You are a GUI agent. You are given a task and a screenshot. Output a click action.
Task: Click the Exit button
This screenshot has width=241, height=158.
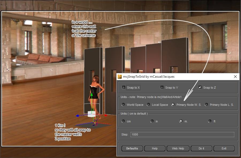[224, 148]
